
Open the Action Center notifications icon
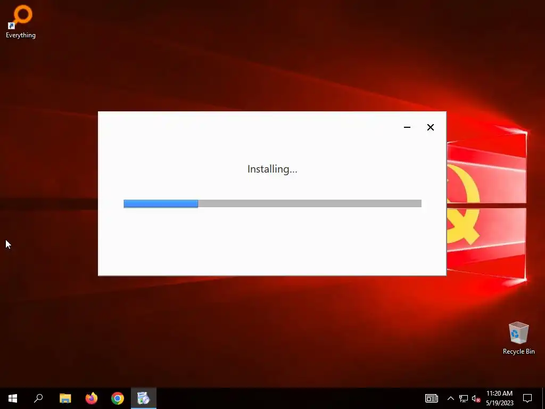click(x=527, y=398)
